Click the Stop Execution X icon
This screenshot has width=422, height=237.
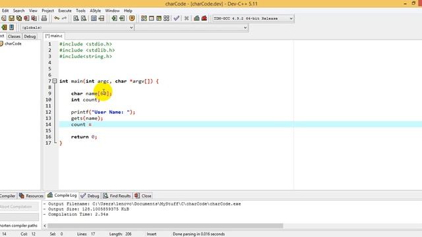tap(187, 18)
